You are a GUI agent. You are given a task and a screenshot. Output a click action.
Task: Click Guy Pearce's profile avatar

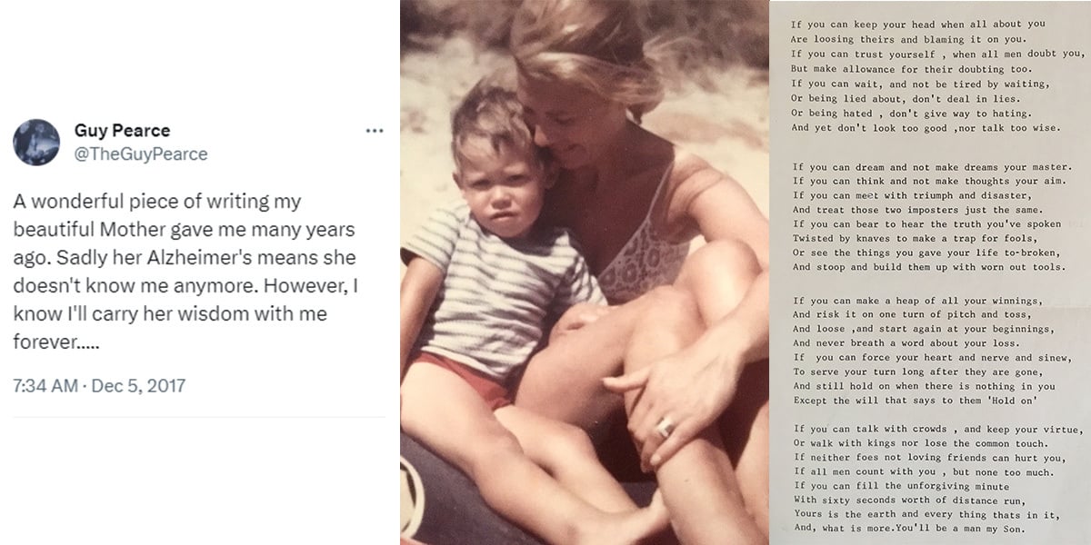coord(36,143)
